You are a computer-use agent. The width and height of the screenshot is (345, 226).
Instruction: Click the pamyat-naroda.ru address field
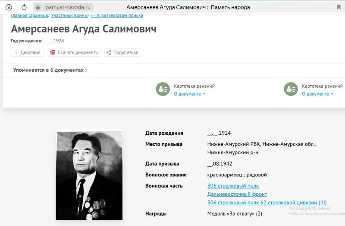(x=67, y=7)
